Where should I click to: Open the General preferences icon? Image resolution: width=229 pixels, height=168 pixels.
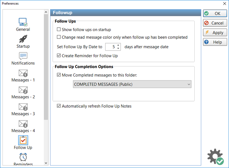pos(23,22)
